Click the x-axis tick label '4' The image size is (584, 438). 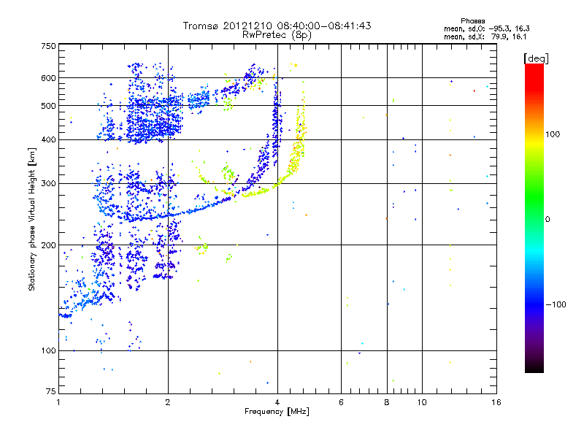[277, 402]
